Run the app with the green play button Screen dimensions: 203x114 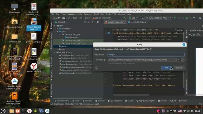click(x=175, y=18)
